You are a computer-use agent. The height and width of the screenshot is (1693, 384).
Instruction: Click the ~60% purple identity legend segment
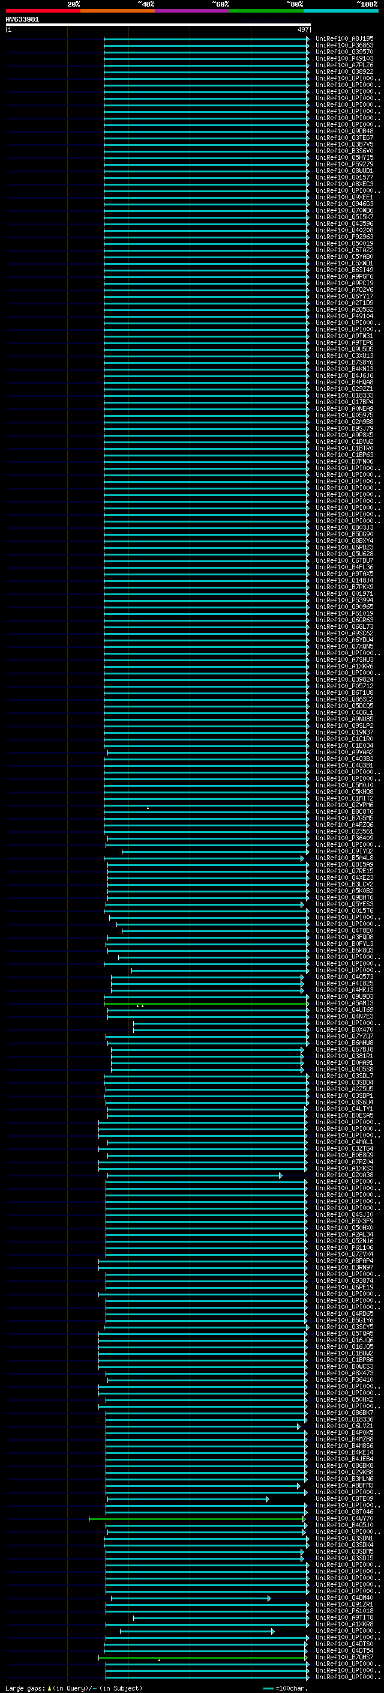pos(193,11)
